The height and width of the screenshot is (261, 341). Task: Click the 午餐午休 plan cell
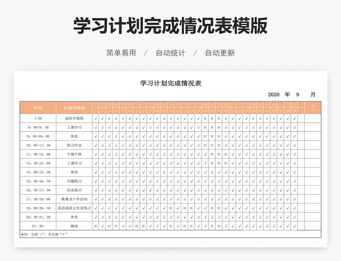click(74, 154)
